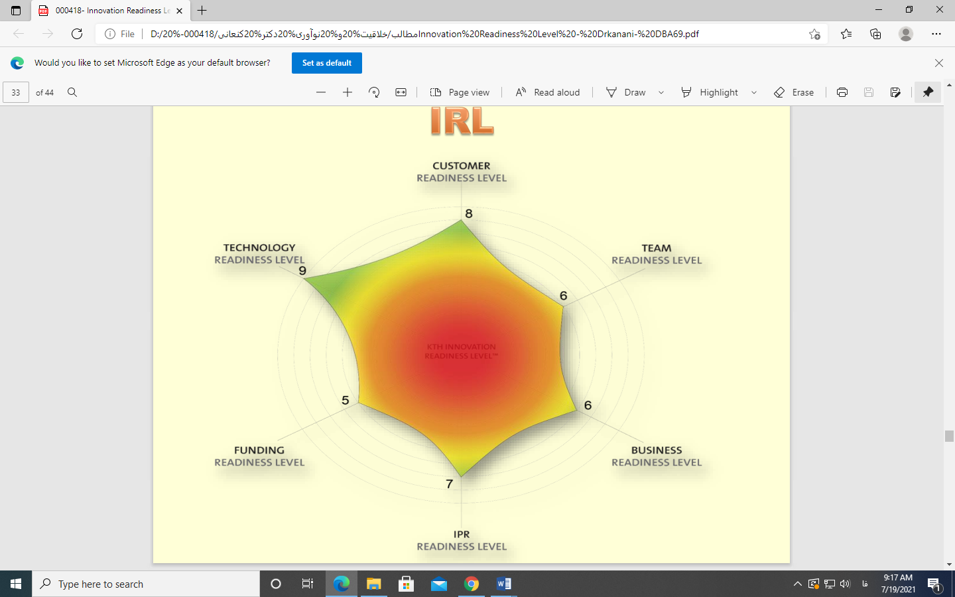Dismiss the default browser notification bar

(x=938, y=63)
